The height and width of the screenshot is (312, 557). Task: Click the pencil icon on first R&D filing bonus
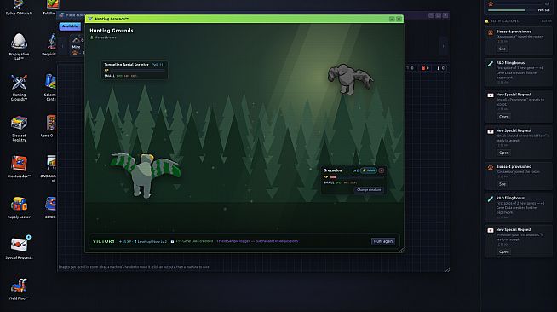[x=491, y=64]
